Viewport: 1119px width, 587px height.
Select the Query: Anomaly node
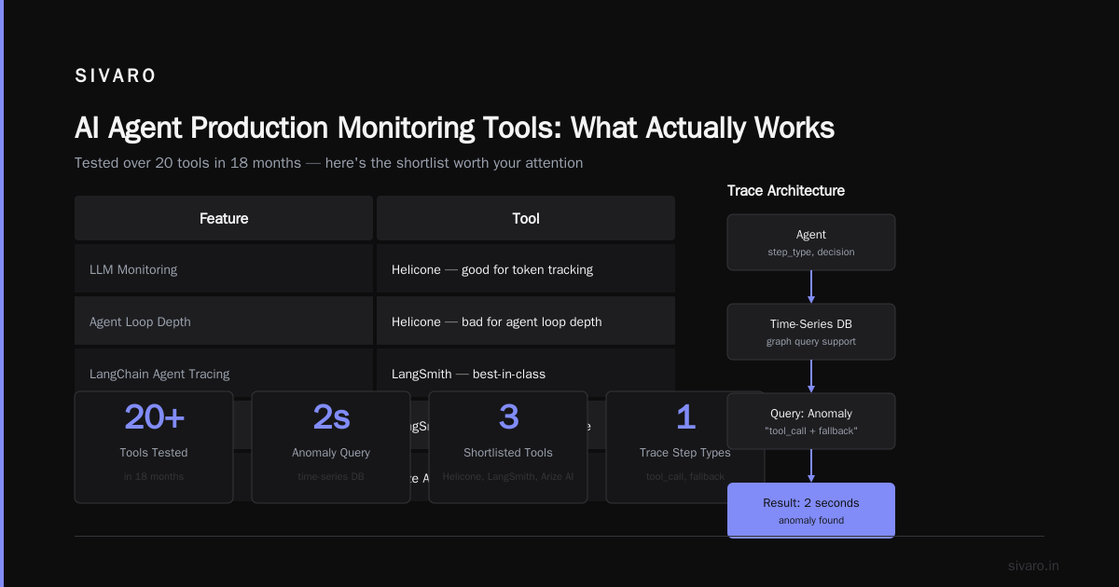point(811,421)
